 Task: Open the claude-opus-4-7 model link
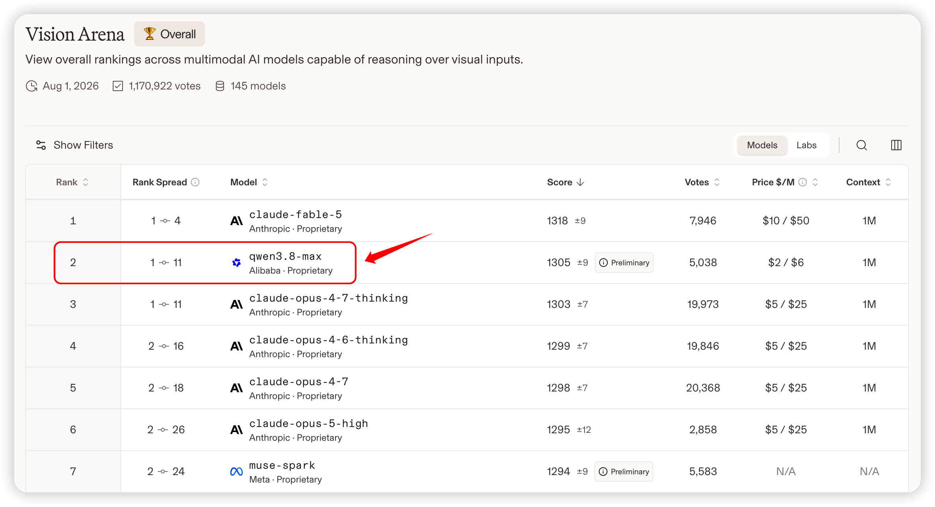(x=299, y=382)
